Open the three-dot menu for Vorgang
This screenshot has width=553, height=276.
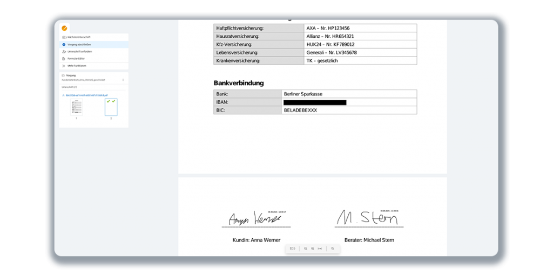(x=123, y=80)
